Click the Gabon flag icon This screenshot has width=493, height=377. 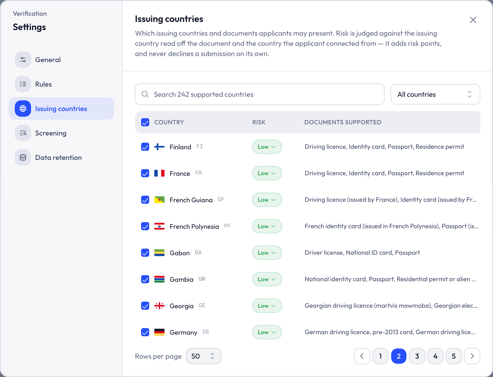click(x=159, y=253)
